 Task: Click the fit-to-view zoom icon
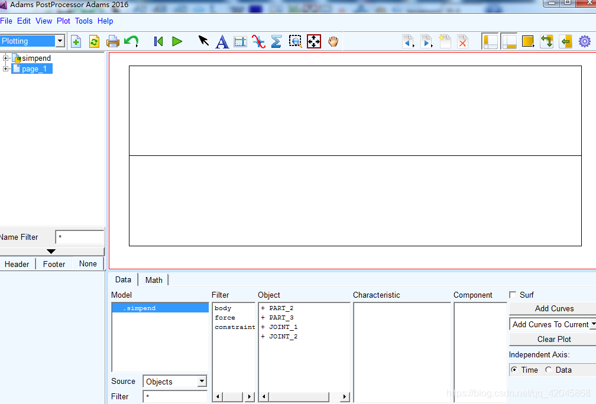pyautogui.click(x=313, y=41)
